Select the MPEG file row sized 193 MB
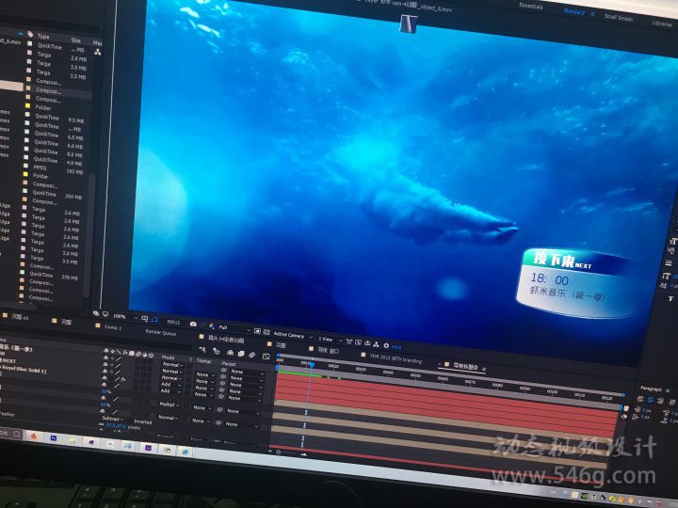678x508 pixels. click(52, 168)
